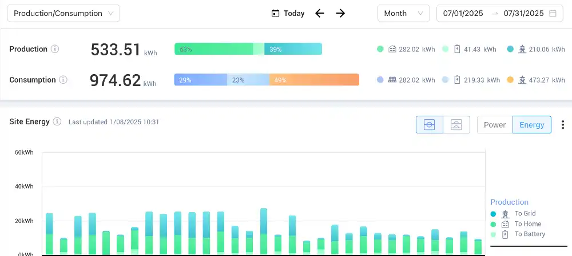Click the start date 07/01/2025 field
572x256 pixels.
(463, 13)
